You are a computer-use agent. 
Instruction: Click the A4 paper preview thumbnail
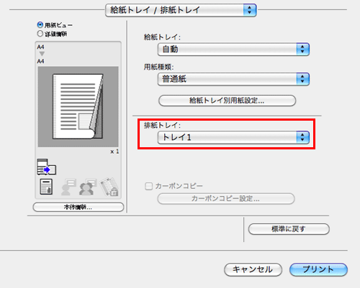tap(78, 107)
